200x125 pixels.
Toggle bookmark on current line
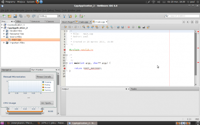(112, 27)
